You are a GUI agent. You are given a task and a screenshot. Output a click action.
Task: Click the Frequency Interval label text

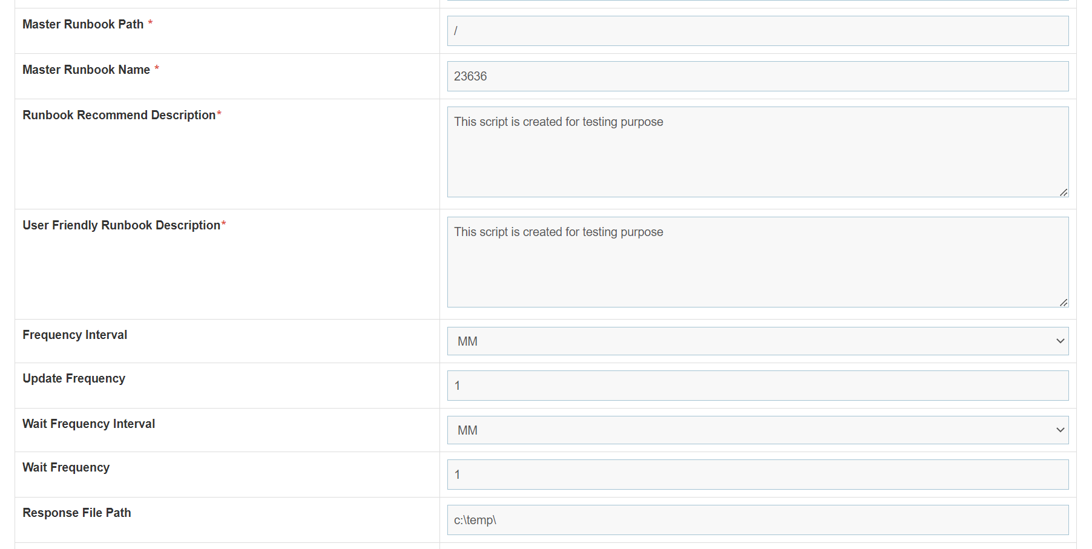[74, 335]
